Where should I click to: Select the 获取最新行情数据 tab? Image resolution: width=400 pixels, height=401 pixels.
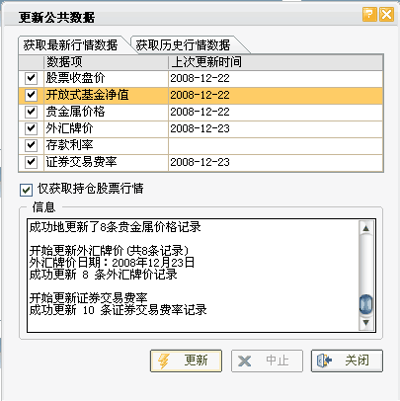click(70, 45)
